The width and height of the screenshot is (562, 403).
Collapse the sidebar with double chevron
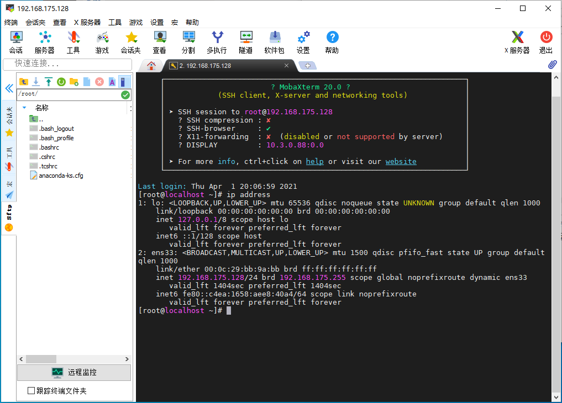pyautogui.click(x=9, y=88)
